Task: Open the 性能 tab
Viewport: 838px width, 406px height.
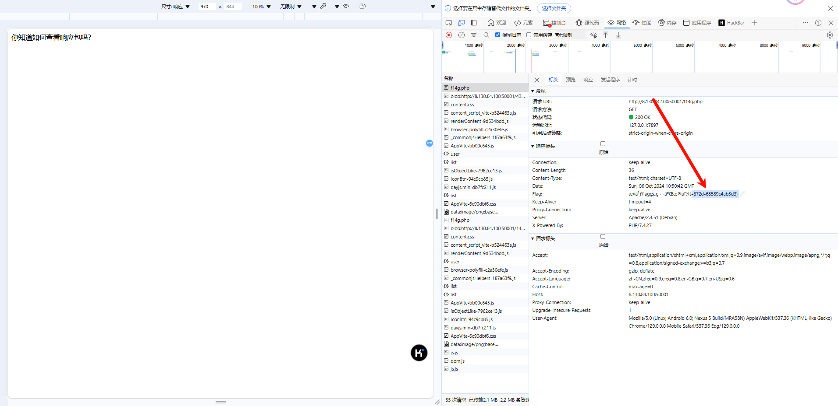Action: [642, 23]
